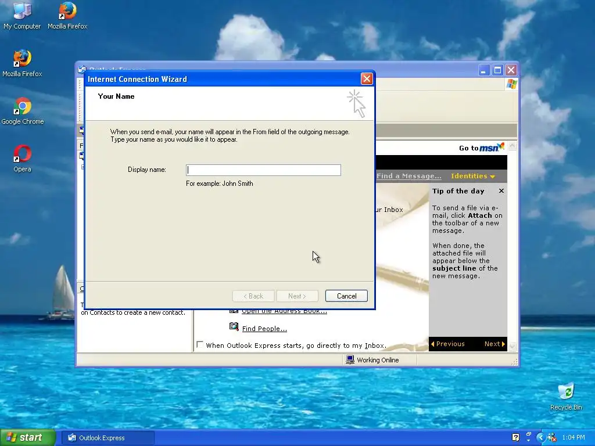This screenshot has height=446, width=595.
Task: Click the 1:04 PM system clock
Action: [574, 438]
